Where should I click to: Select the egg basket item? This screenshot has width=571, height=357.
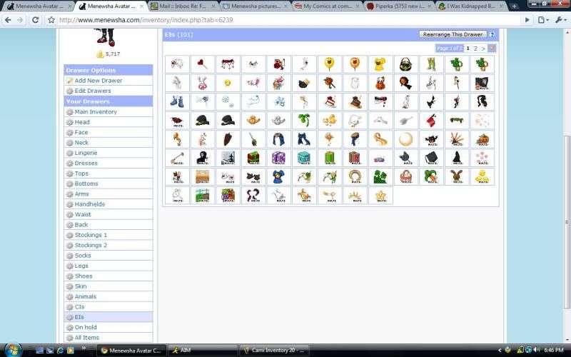[x=405, y=176]
